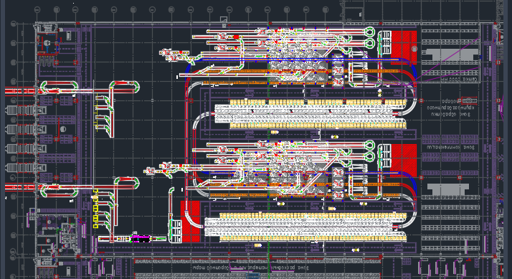Screen dimensions: 512x279
Task: Select the first grid axis bubble at top left
Action: [37, 10]
